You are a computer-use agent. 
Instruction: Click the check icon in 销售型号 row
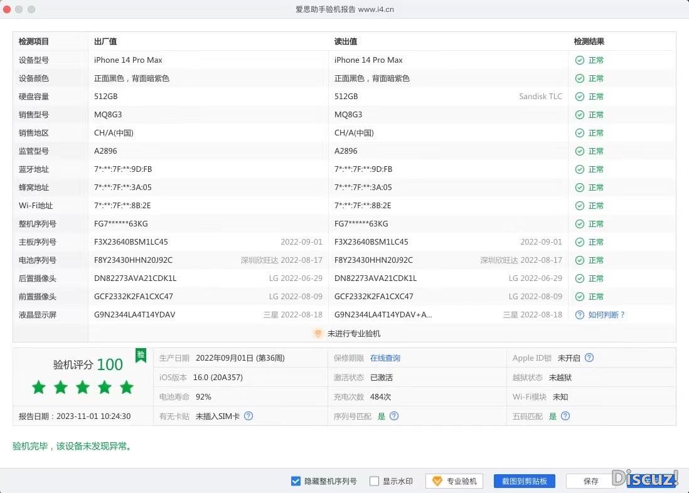click(x=580, y=115)
